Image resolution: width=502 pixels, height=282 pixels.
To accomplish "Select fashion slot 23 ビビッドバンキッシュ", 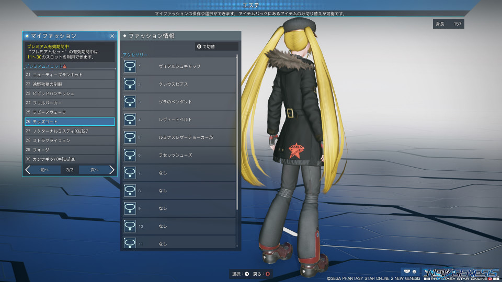I will coord(70,93).
